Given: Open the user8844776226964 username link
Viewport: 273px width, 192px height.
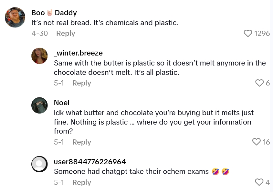Looking at the screenshot, I should coord(90,162).
